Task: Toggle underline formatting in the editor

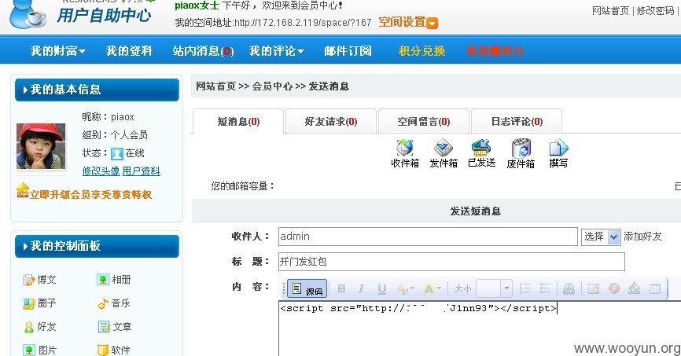Action: point(381,288)
